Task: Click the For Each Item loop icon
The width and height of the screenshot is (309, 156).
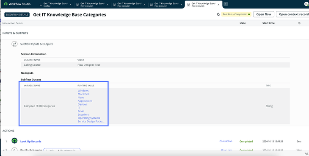Action: tap(14, 150)
